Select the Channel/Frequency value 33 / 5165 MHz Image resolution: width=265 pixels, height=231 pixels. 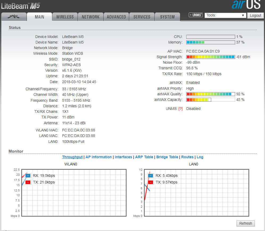pos(74,89)
